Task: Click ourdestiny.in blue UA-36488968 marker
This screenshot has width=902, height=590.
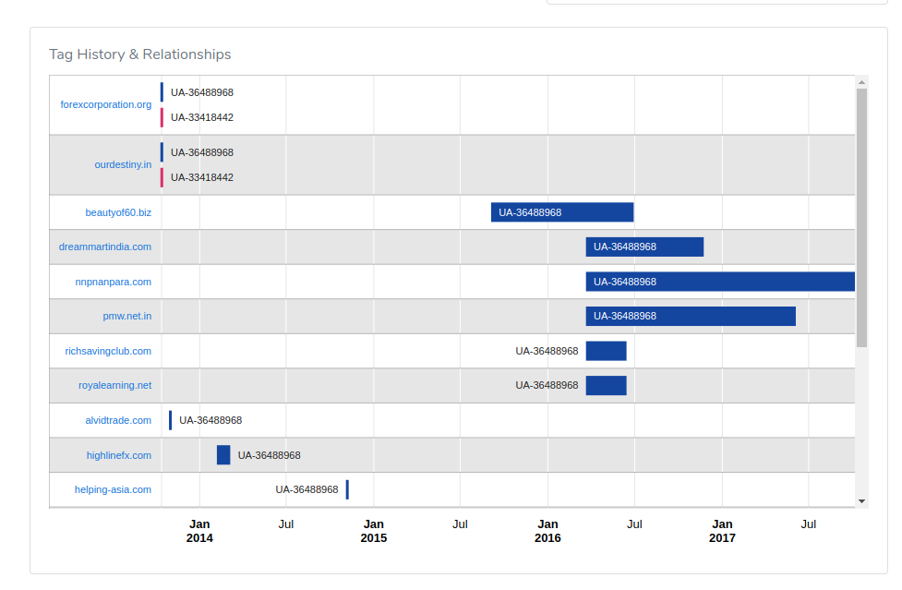Action: click(162, 152)
